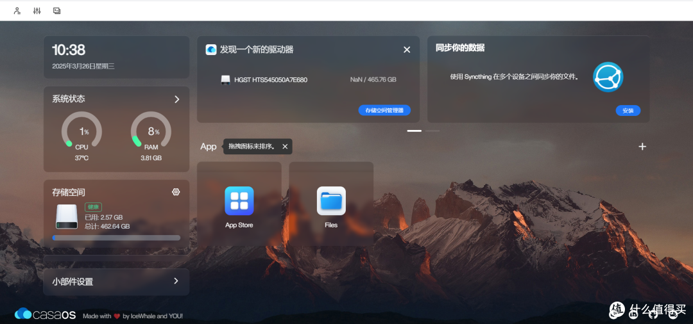Click the green healthy status badge
Viewport: 693px width, 324px height.
93,207
